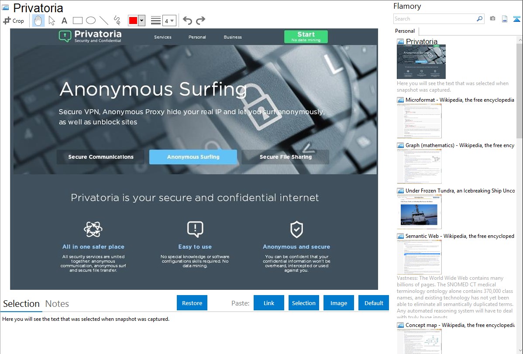Click the green Start button
The width and height of the screenshot is (523, 354).
click(x=306, y=37)
